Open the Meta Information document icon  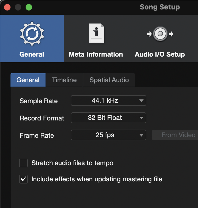[96, 33]
